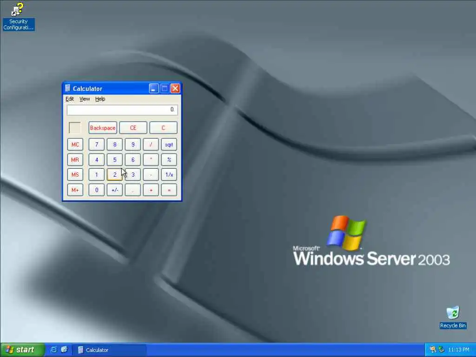Screen dimensions: 476x357
Task: Click the second Quick Launch icon
Action: (x=64, y=350)
